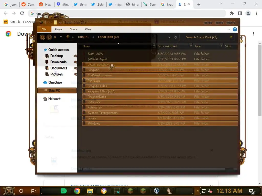Open Chrome extensions puzzle icon
Viewport: 262px width, 196px height.
pyautogui.click(x=232, y=13)
